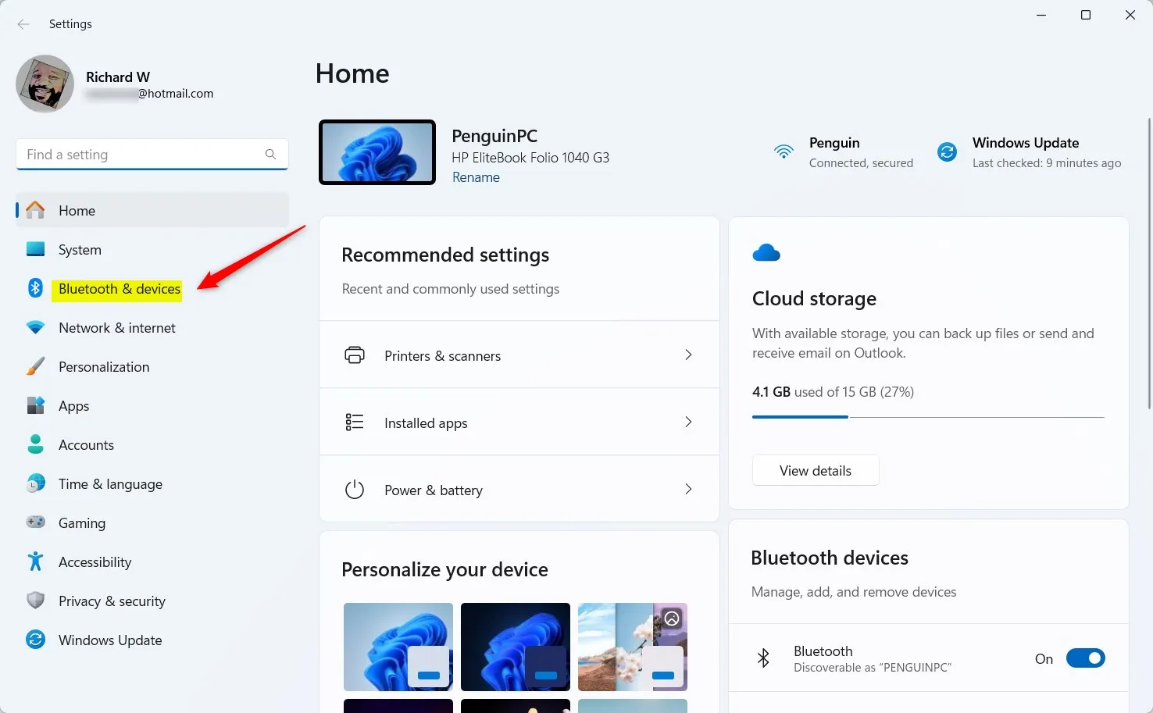Open Accessibility settings
The image size is (1153, 713).
pyautogui.click(x=95, y=561)
